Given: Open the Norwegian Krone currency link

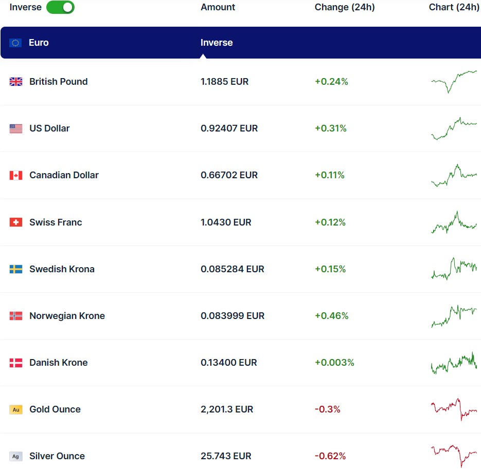Looking at the screenshot, I should coord(67,316).
